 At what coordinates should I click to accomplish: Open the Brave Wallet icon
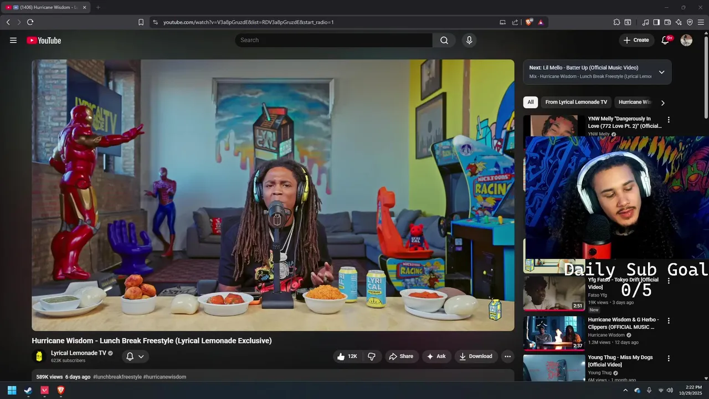(667, 22)
